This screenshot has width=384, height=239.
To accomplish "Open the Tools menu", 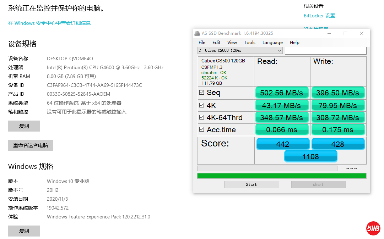I will (x=249, y=43).
